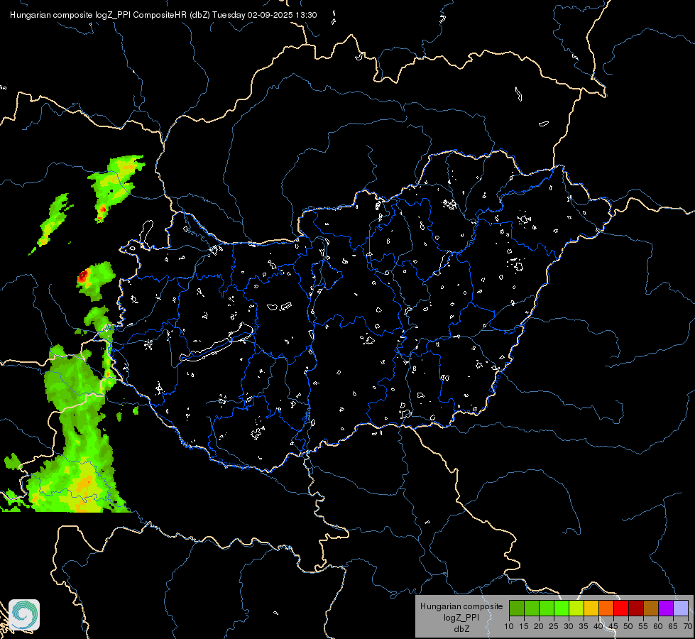Click the 35–40 dBZ yellow legend swatch
The image size is (695, 639).
pos(592,608)
